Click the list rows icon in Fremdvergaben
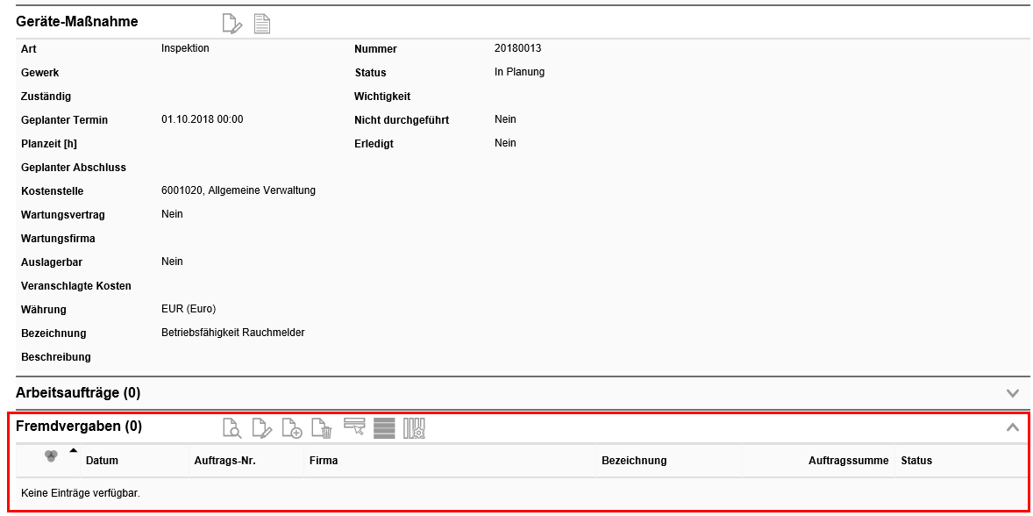 [384, 428]
